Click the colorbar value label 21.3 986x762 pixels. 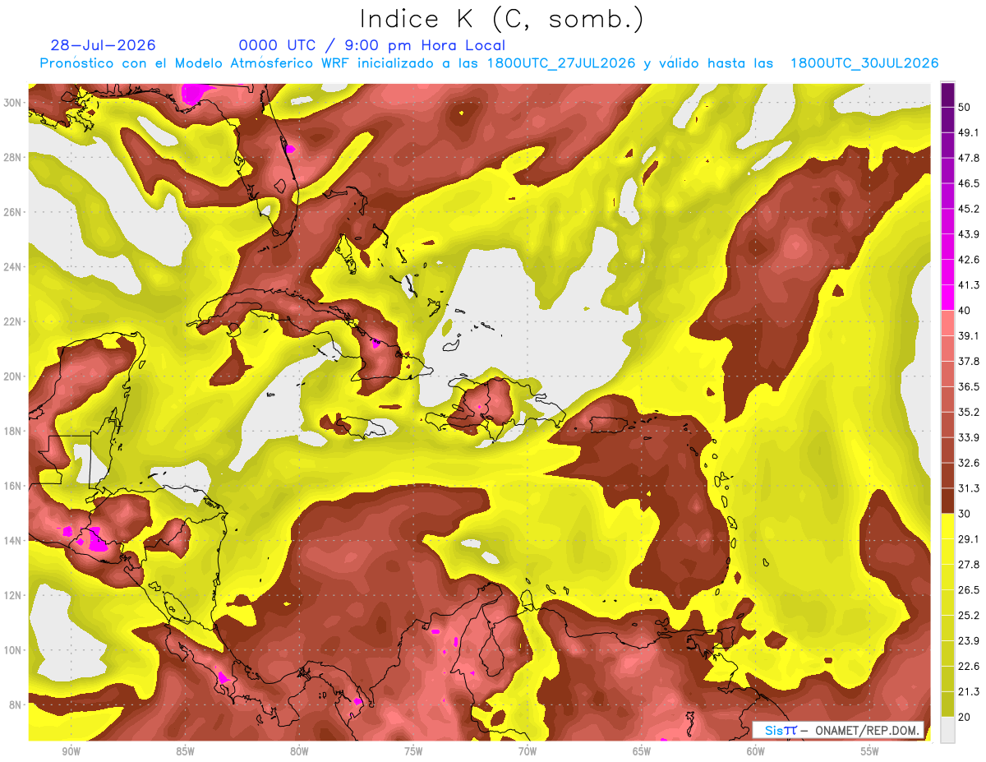969,692
